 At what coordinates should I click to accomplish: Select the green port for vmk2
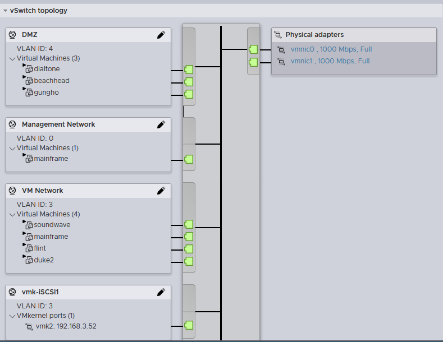tap(189, 325)
